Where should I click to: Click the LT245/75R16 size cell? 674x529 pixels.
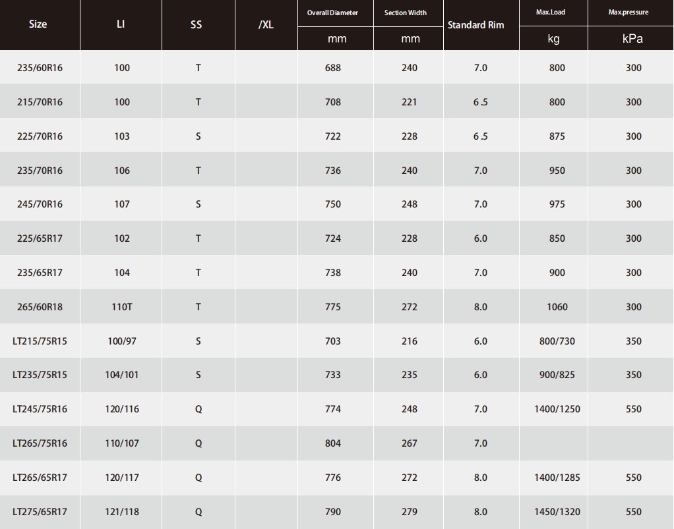coord(40,409)
